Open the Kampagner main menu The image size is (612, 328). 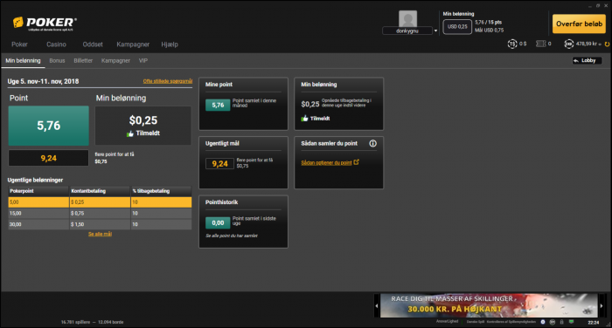coord(133,44)
